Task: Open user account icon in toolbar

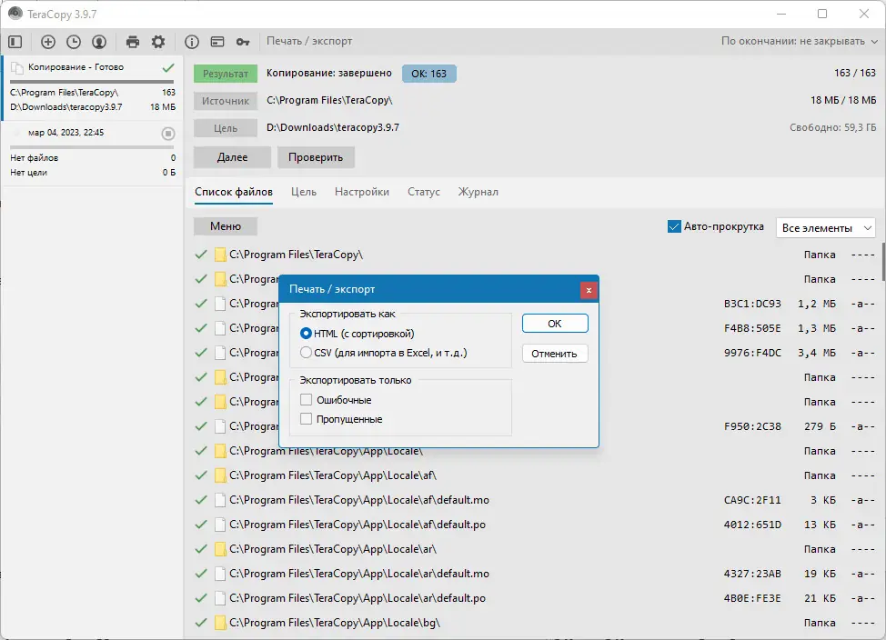Action: point(99,41)
